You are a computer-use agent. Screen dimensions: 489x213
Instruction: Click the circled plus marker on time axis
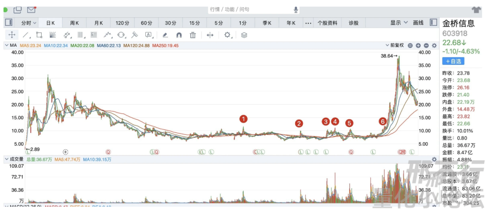[66, 152]
